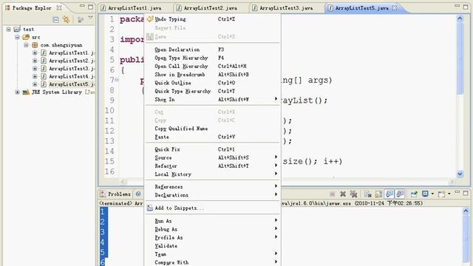Viewport: 473px width, 266px height.
Task: Click the Clear Console icon
Action: pyautogui.click(x=367, y=194)
